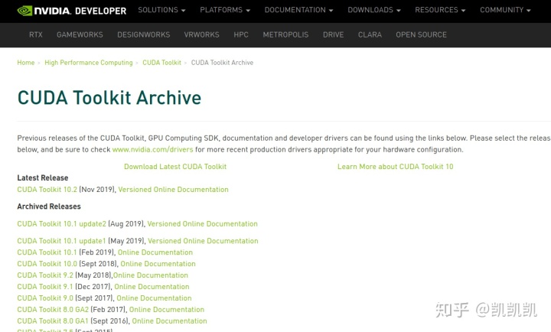Open Online Documentation for CUDA 8.0 GA2

[167, 310]
